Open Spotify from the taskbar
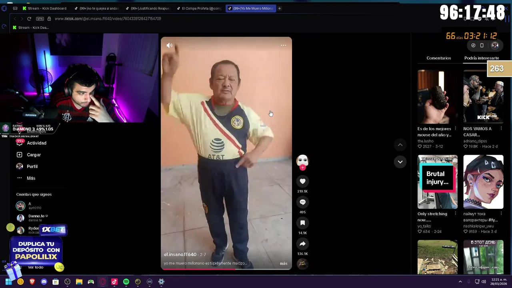The image size is (512, 288). coord(126,282)
